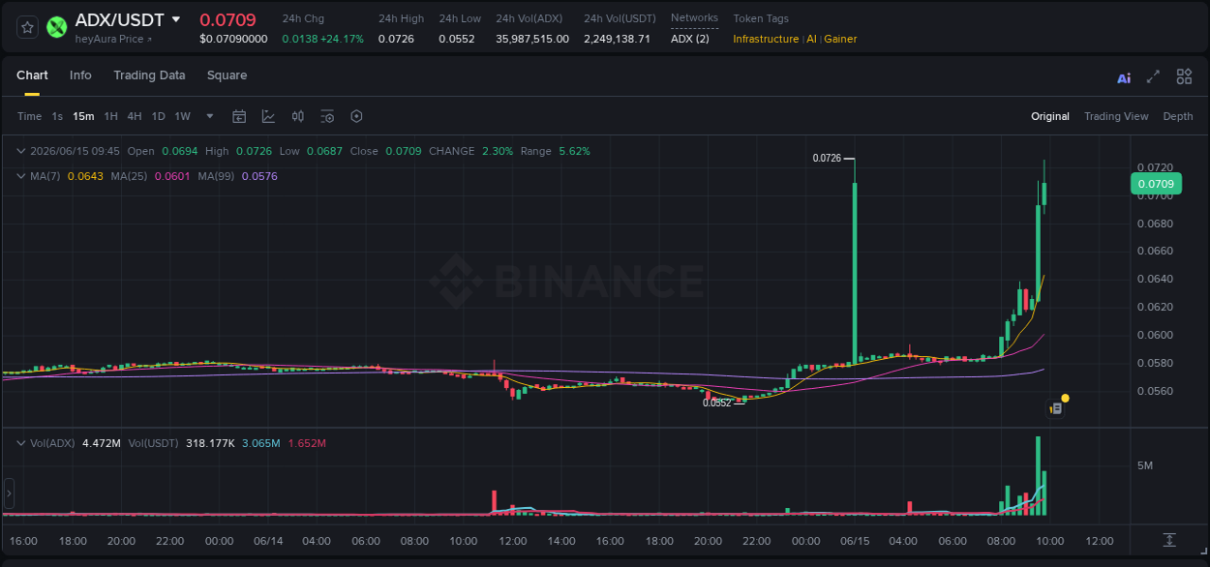Image resolution: width=1210 pixels, height=567 pixels.
Task: Click the 0.0726 high price marker
Action: [x=827, y=158]
